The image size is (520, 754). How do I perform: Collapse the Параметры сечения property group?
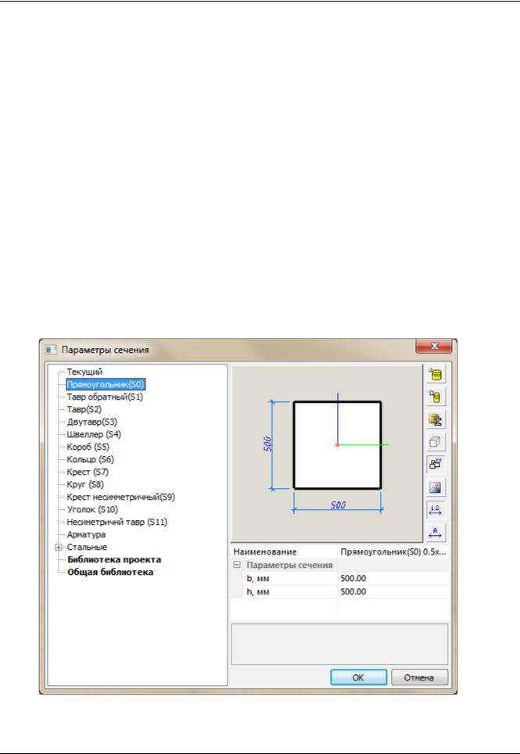coord(236,565)
